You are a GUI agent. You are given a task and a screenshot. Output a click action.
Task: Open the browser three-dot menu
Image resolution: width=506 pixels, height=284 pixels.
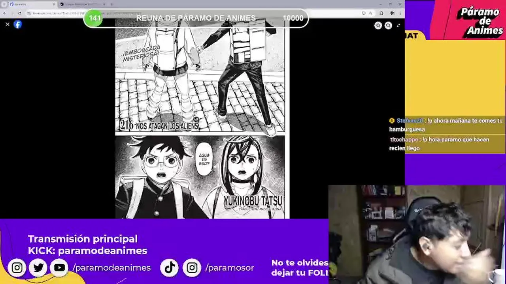(x=400, y=13)
